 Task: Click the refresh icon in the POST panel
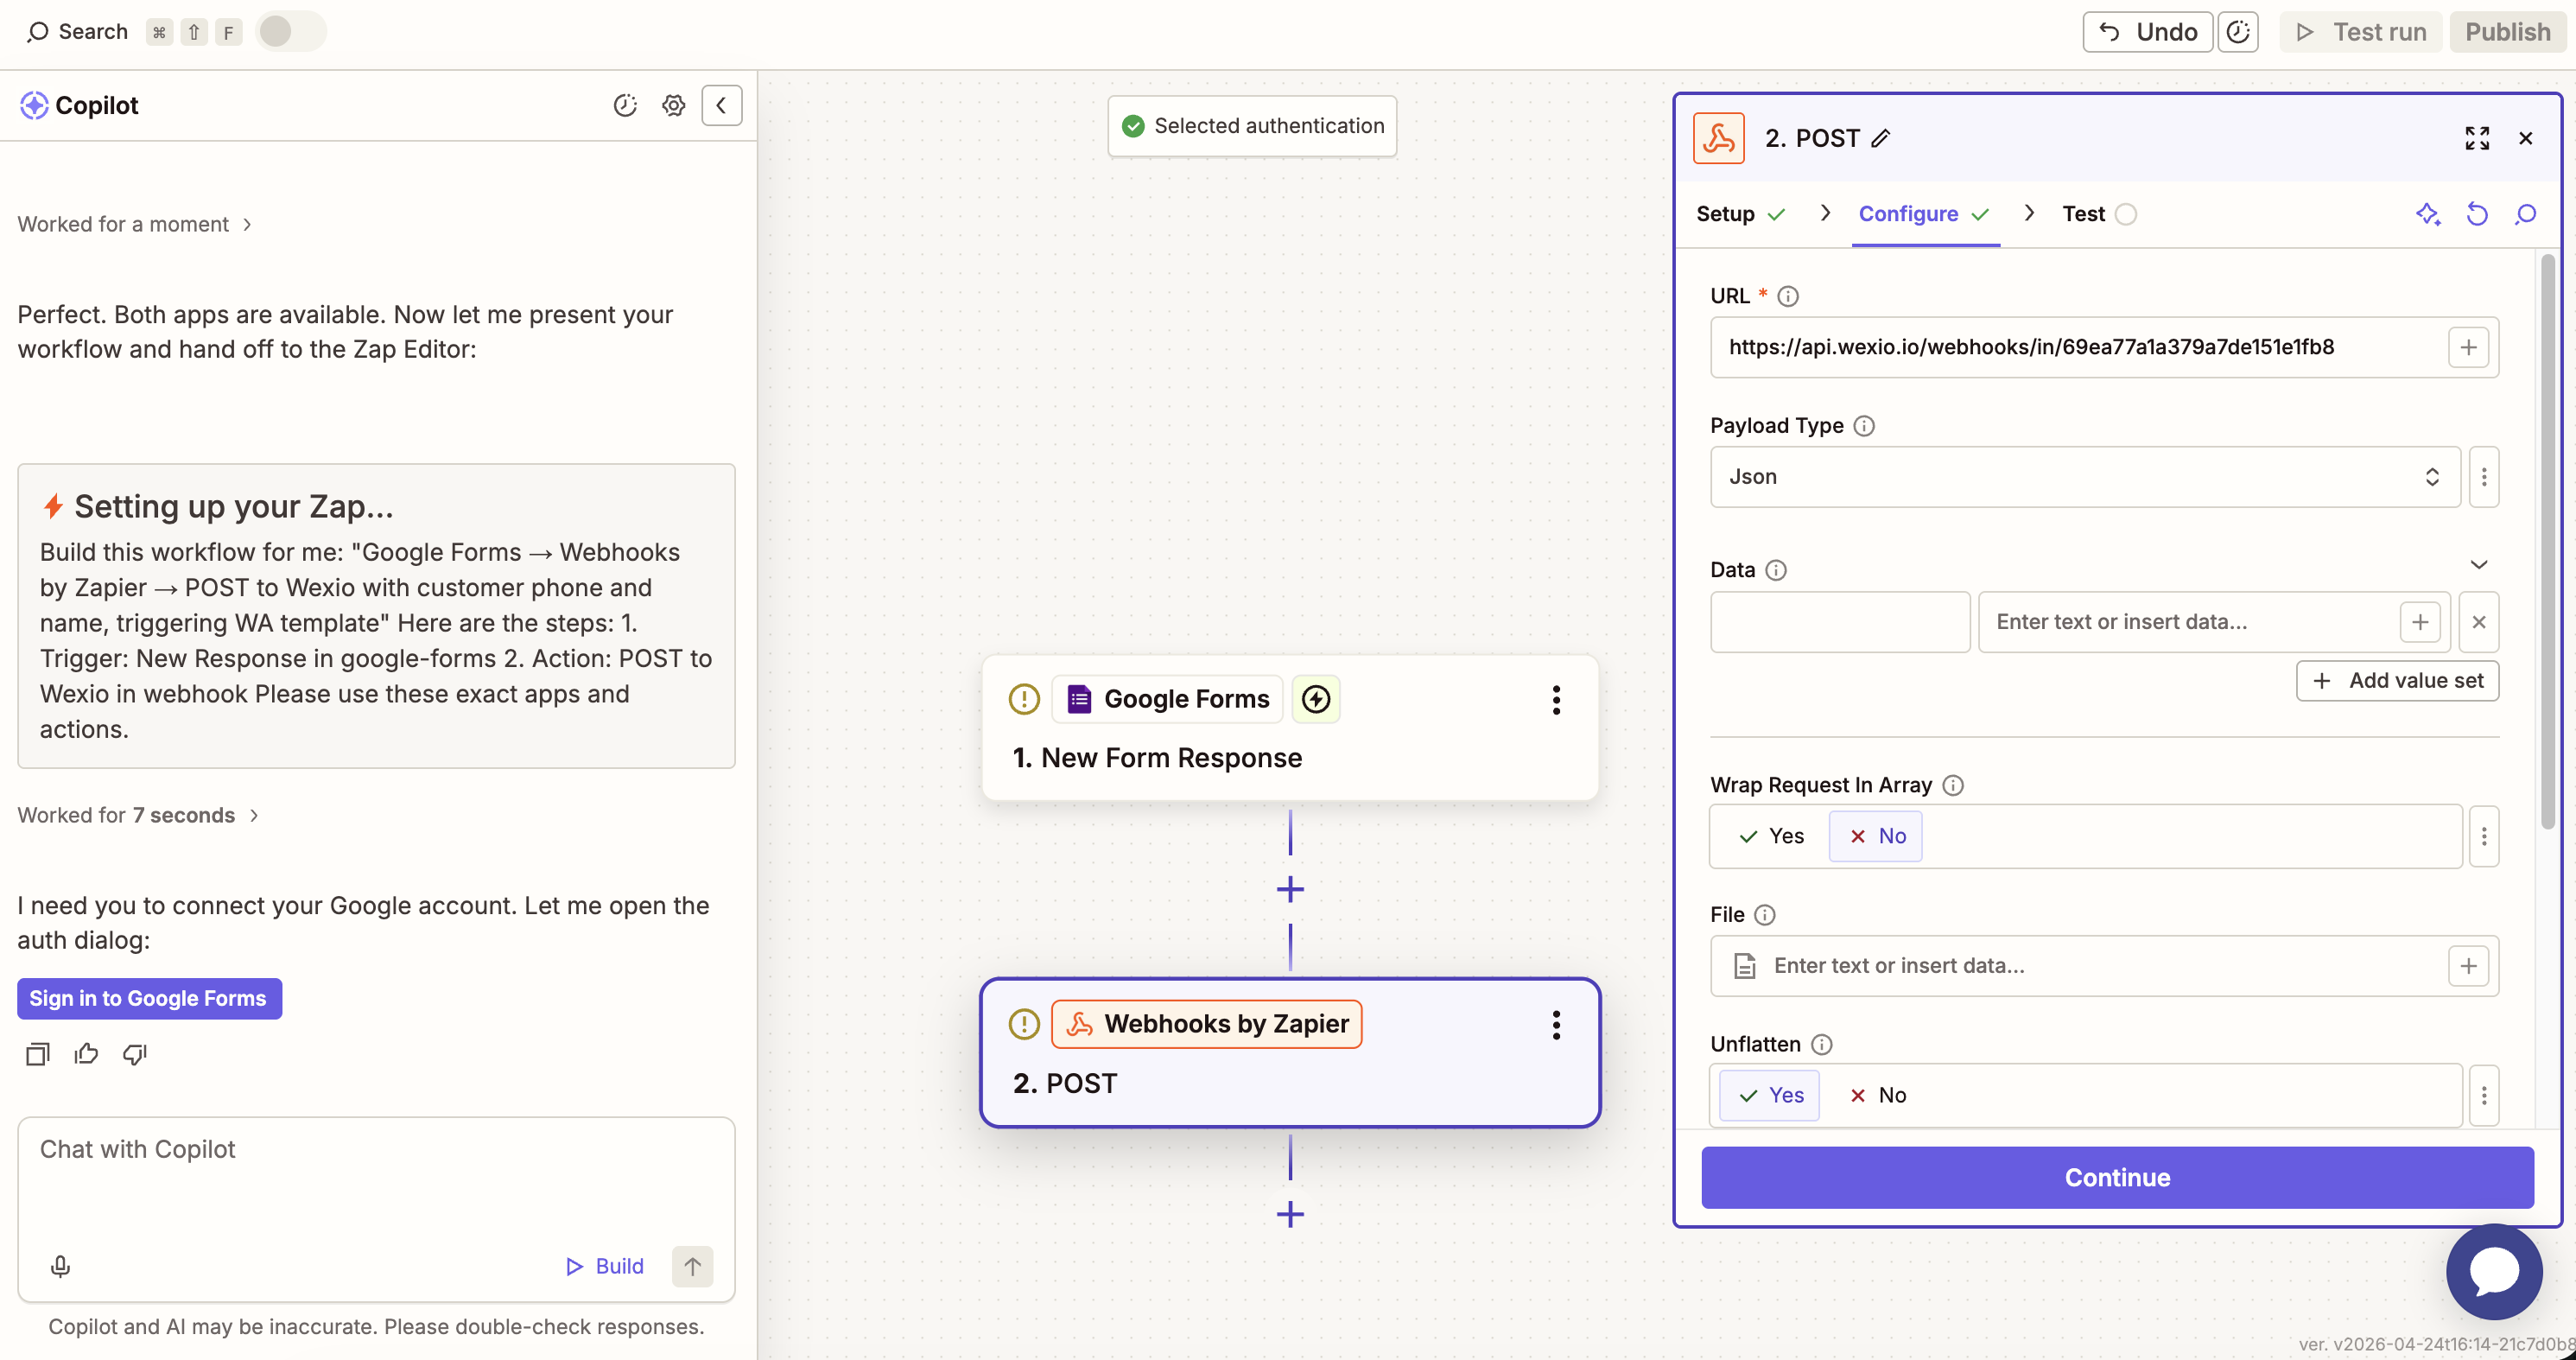coord(2477,214)
